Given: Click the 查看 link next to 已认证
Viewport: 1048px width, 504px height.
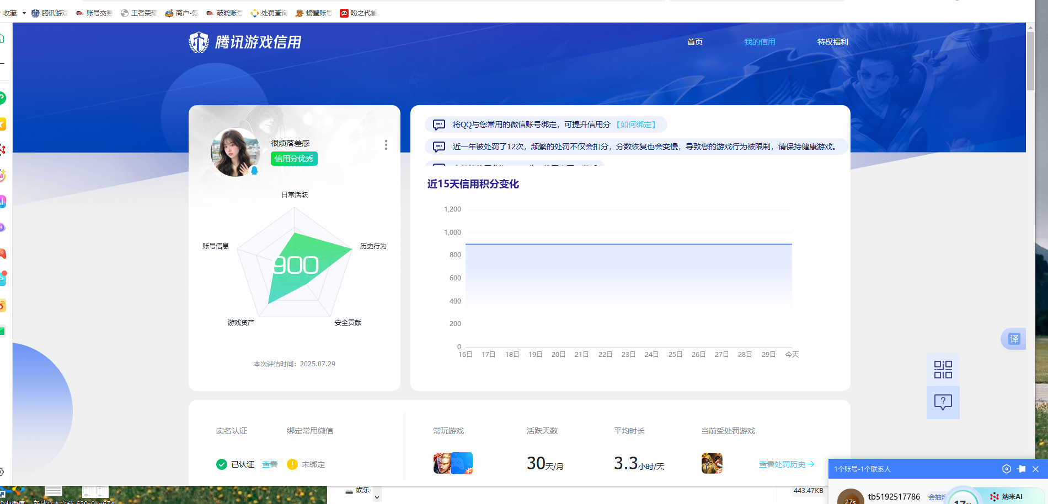Looking at the screenshot, I should (270, 464).
